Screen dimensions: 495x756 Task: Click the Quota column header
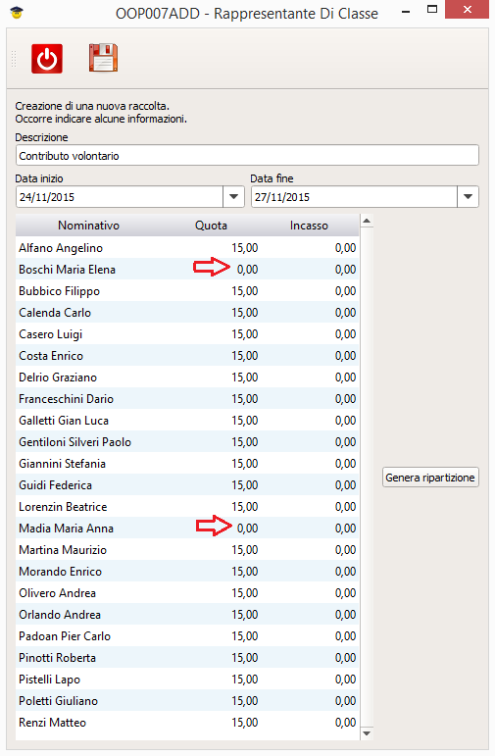211,226
